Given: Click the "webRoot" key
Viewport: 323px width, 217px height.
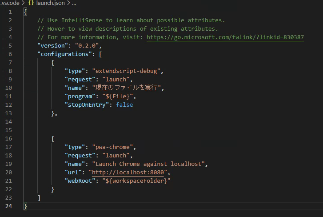Looking at the screenshot, I should tap(80, 181).
